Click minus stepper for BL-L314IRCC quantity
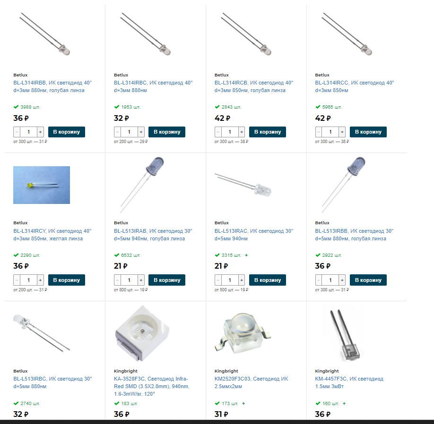Viewport: 434px width, 424px height. tap(319, 132)
